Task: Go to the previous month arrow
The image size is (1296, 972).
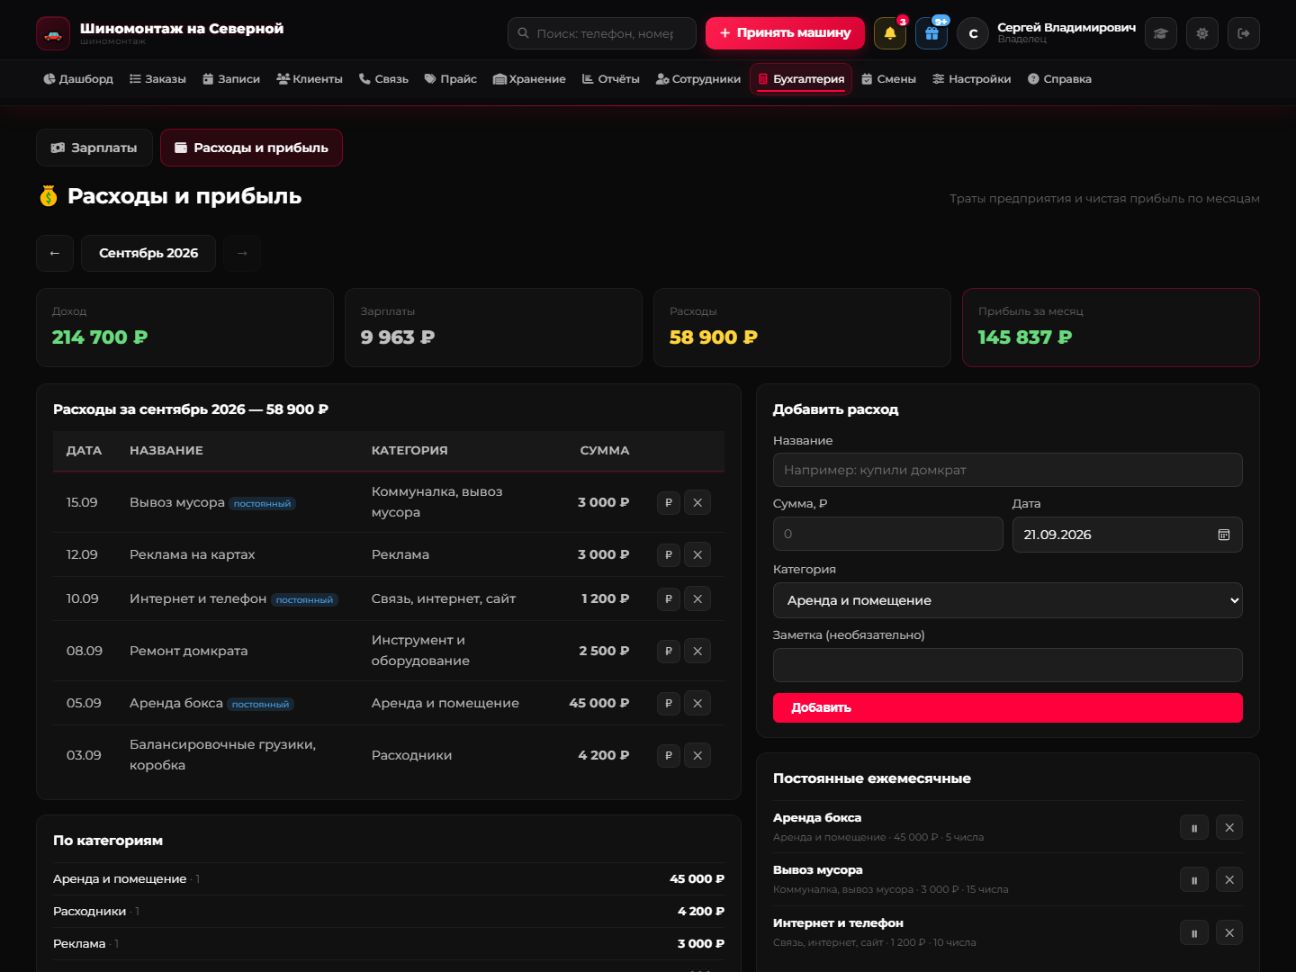Action: click(55, 253)
